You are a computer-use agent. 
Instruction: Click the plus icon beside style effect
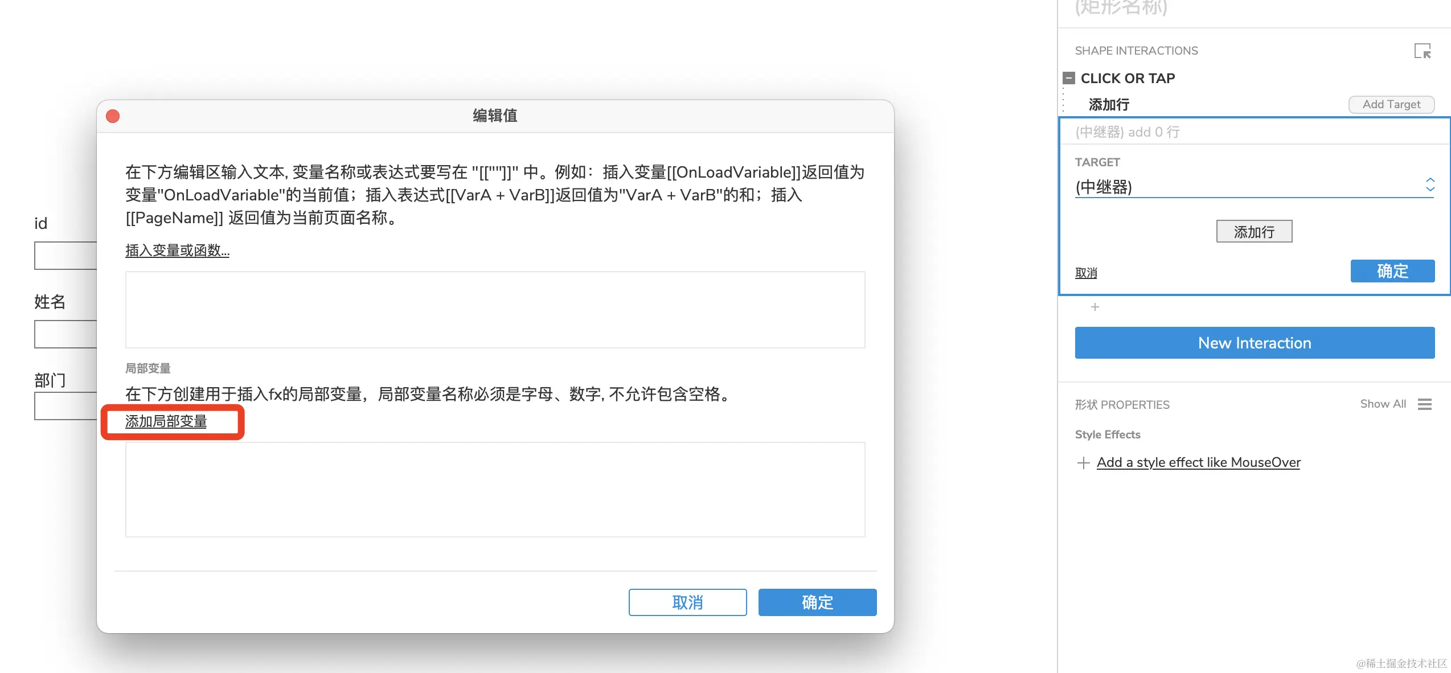click(1083, 463)
